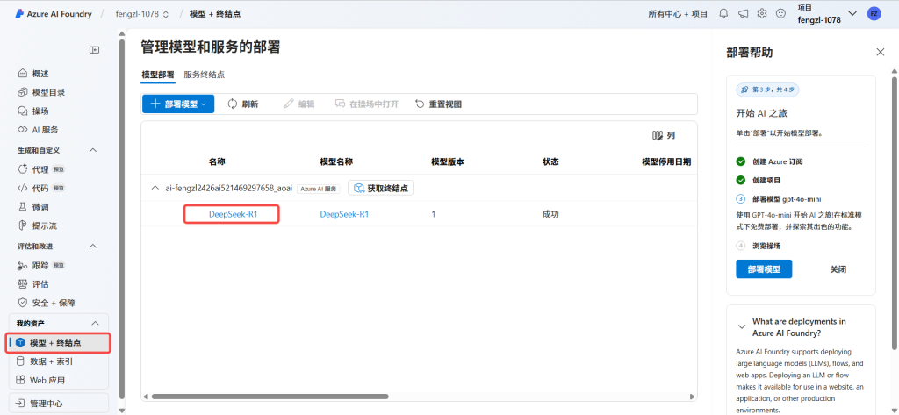Click 关闭 in the help panel

tap(838, 268)
